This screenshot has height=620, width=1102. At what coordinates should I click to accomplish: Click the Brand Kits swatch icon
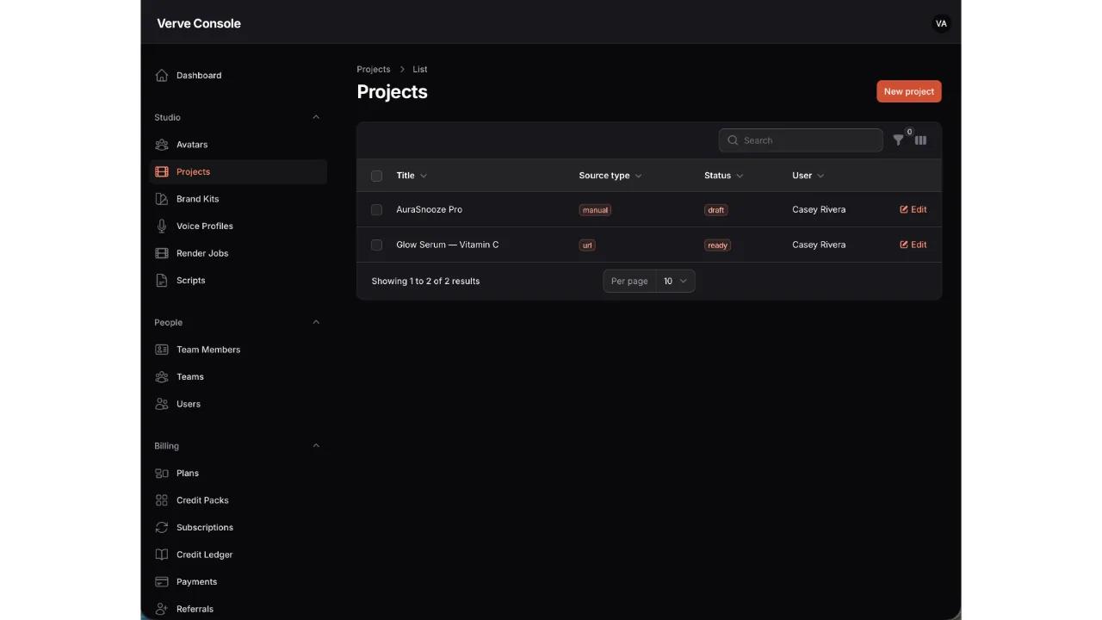click(161, 199)
